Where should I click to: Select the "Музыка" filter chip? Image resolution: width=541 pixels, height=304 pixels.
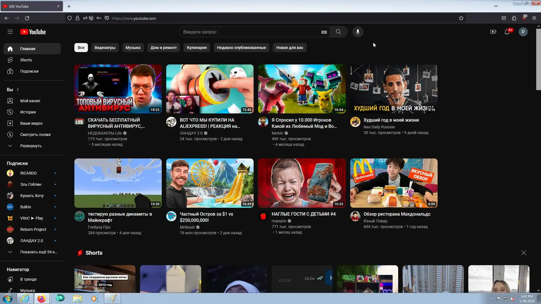click(133, 48)
